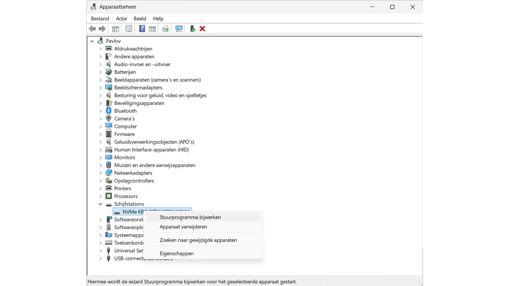The image size is (509, 286).
Task: Select the Universal Ser… tree row
Action: 128,250
